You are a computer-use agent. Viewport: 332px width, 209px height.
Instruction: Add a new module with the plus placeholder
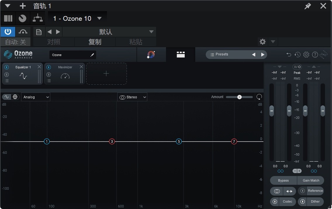click(x=106, y=74)
